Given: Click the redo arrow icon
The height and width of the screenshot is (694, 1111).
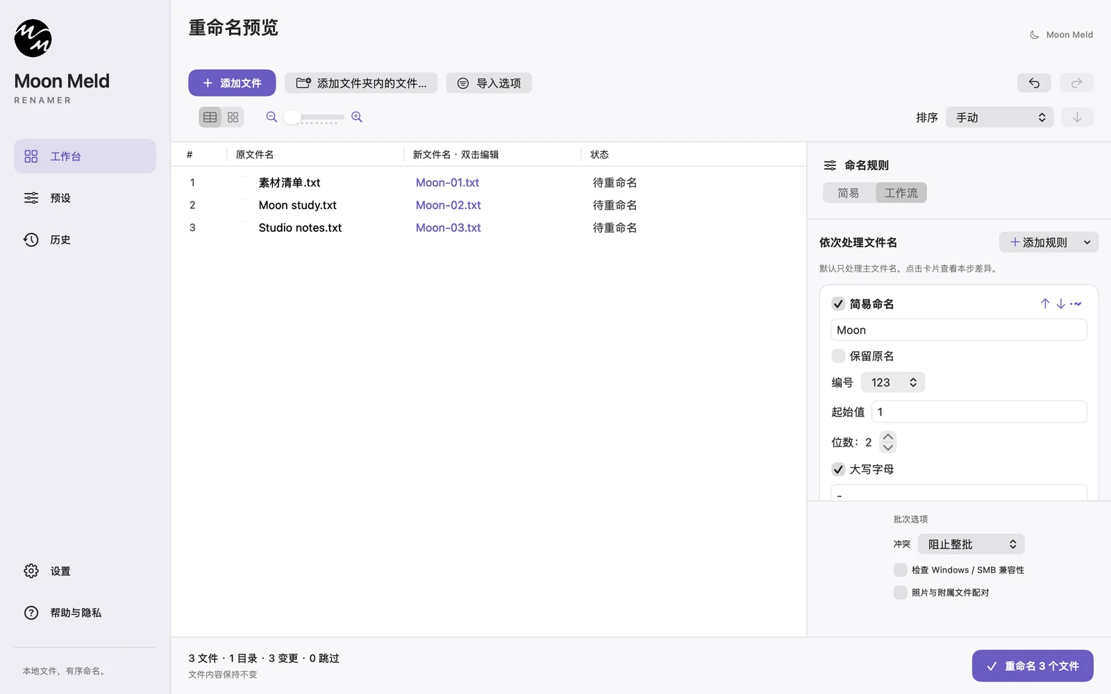Looking at the screenshot, I should tap(1076, 83).
